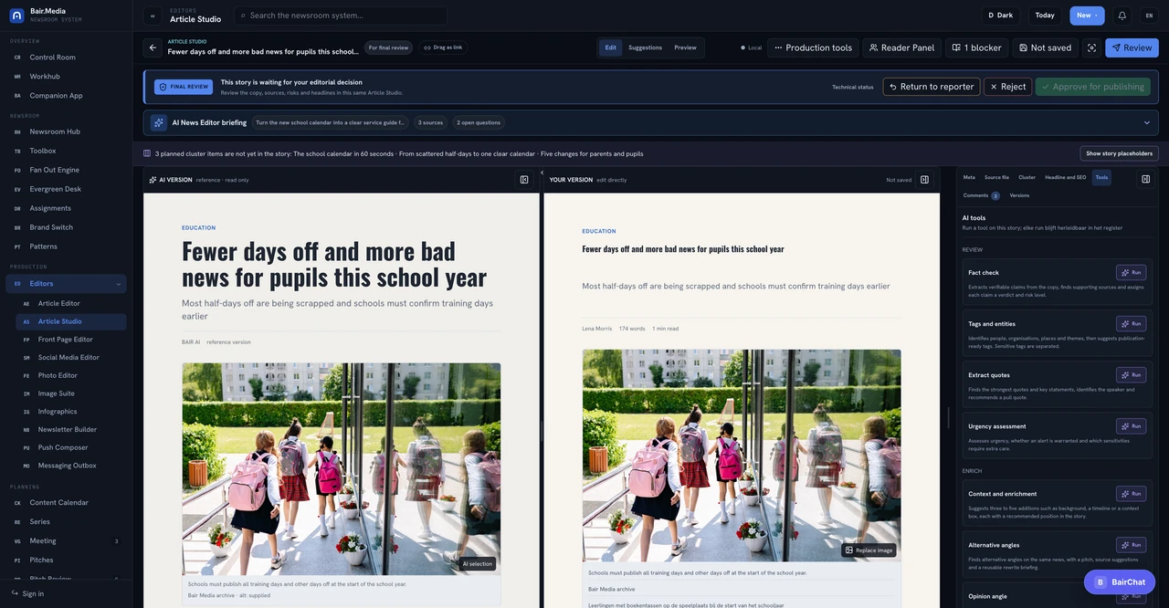This screenshot has height=608, width=1169.
Task: Toggle the AI version panel layout icon
Action: coord(524,180)
